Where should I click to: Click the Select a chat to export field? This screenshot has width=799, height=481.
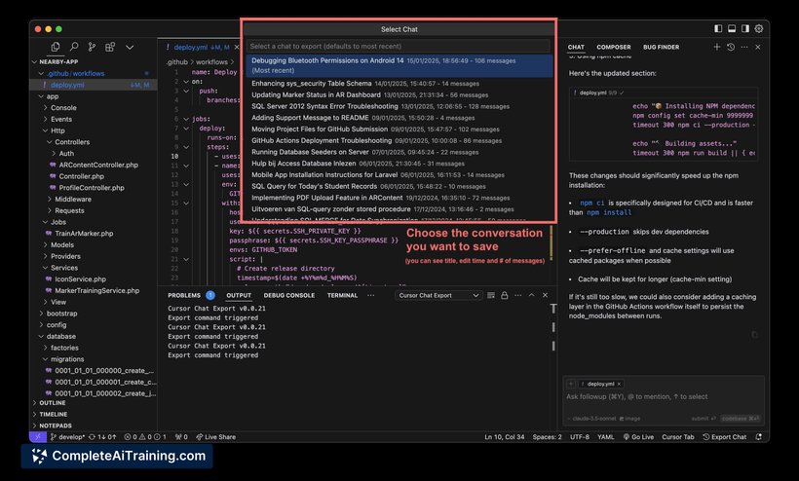(399, 47)
